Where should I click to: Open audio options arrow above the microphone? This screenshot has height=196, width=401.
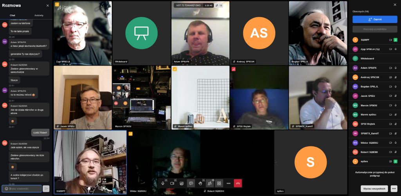[166, 180]
